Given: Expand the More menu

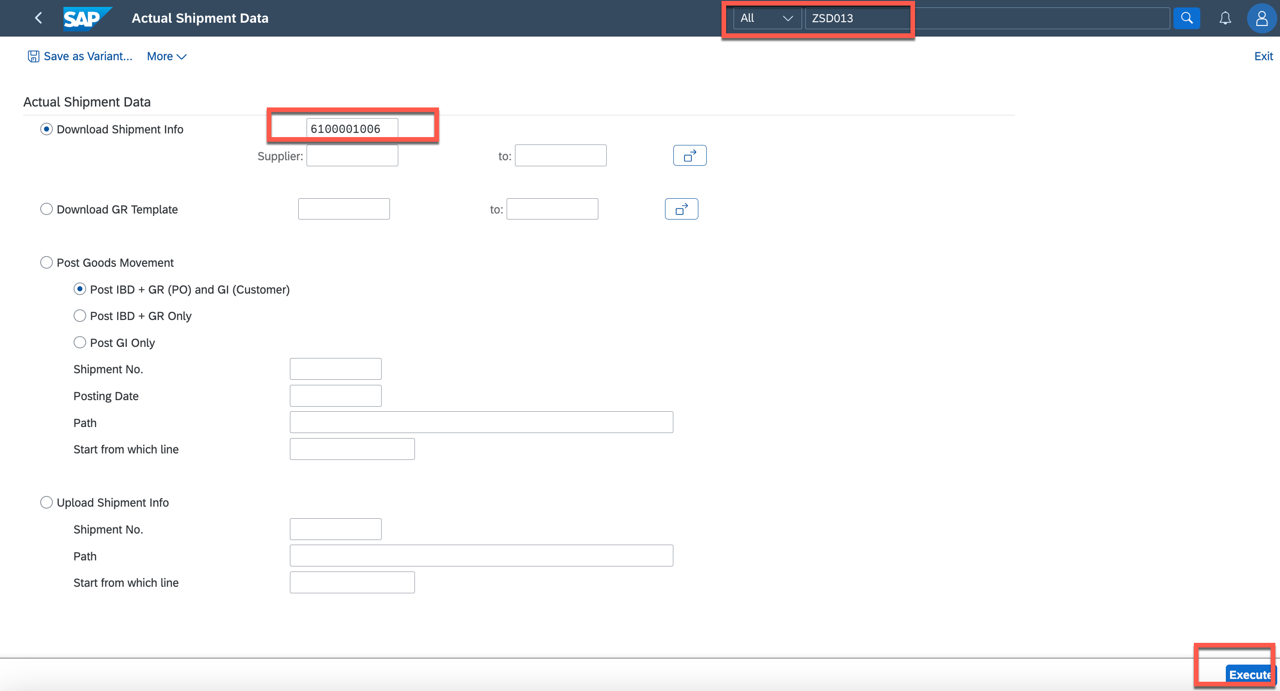Looking at the screenshot, I should 166,56.
